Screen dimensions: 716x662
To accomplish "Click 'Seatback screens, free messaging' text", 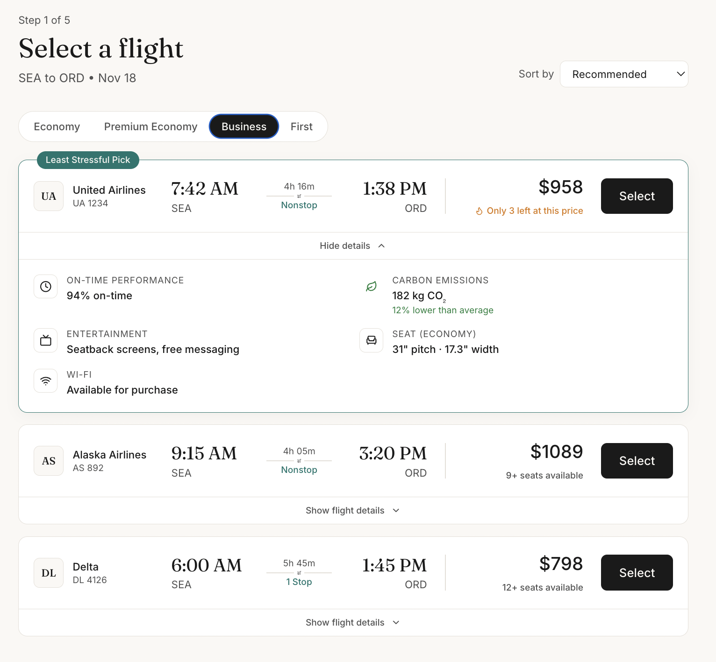I will tap(153, 350).
